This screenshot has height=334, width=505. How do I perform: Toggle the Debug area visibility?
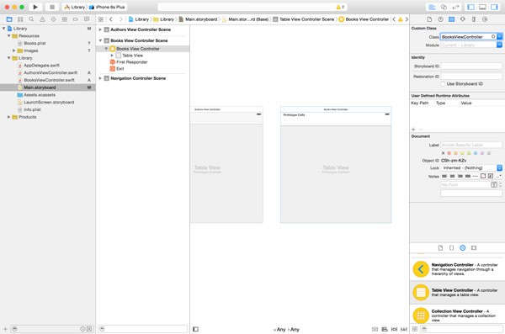pyautogui.click(x=482, y=7)
